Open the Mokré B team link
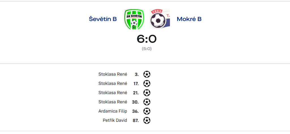 click(189, 19)
